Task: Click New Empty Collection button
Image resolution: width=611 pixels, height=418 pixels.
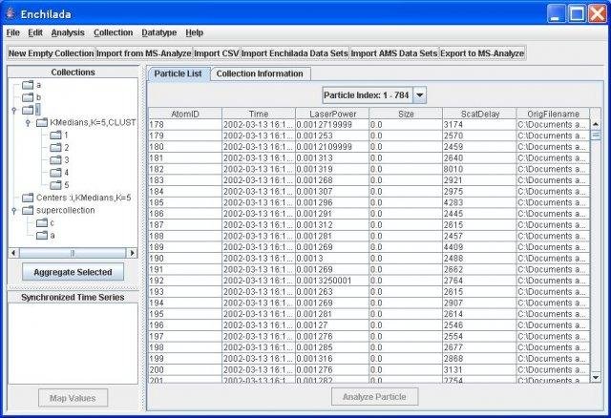Action: [52, 53]
